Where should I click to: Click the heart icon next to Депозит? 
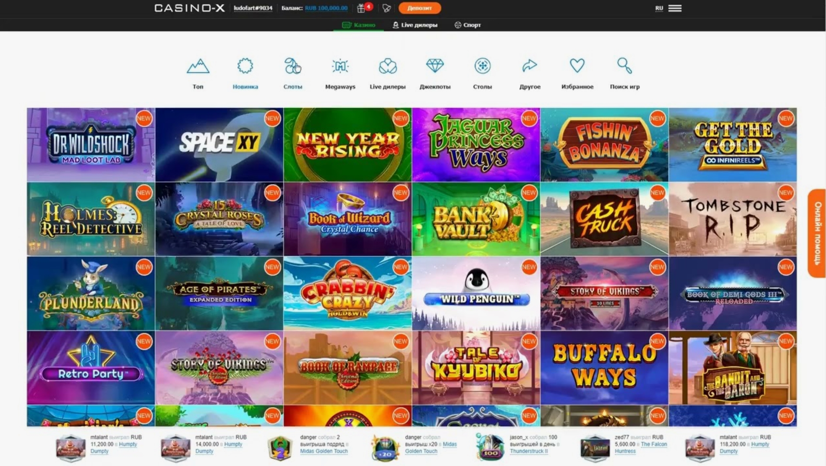click(386, 8)
